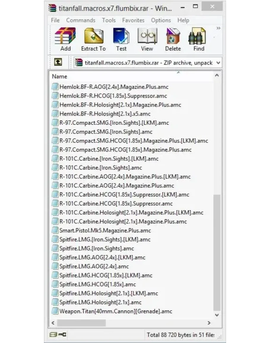
Task: Open the Favorites menu
Action: tap(133, 20)
